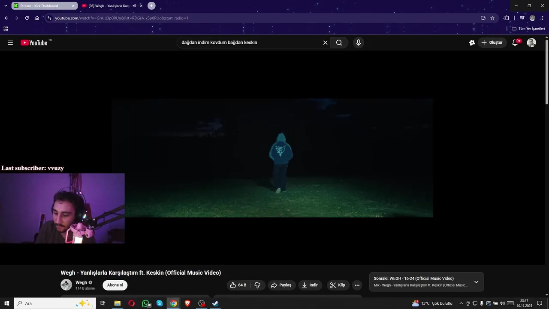This screenshot has height=309, width=549.
Task: Open the browser home page
Action: (37, 18)
